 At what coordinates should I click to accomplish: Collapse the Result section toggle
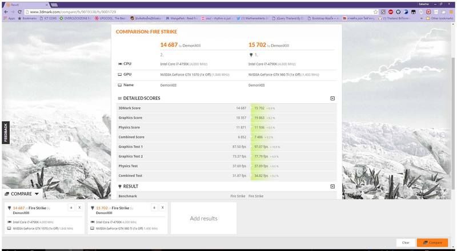(x=332, y=187)
